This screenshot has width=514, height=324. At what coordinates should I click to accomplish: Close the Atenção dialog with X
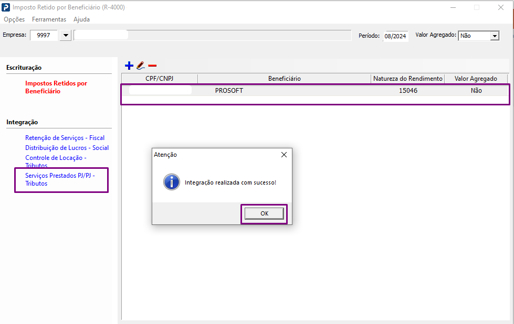[x=284, y=155]
